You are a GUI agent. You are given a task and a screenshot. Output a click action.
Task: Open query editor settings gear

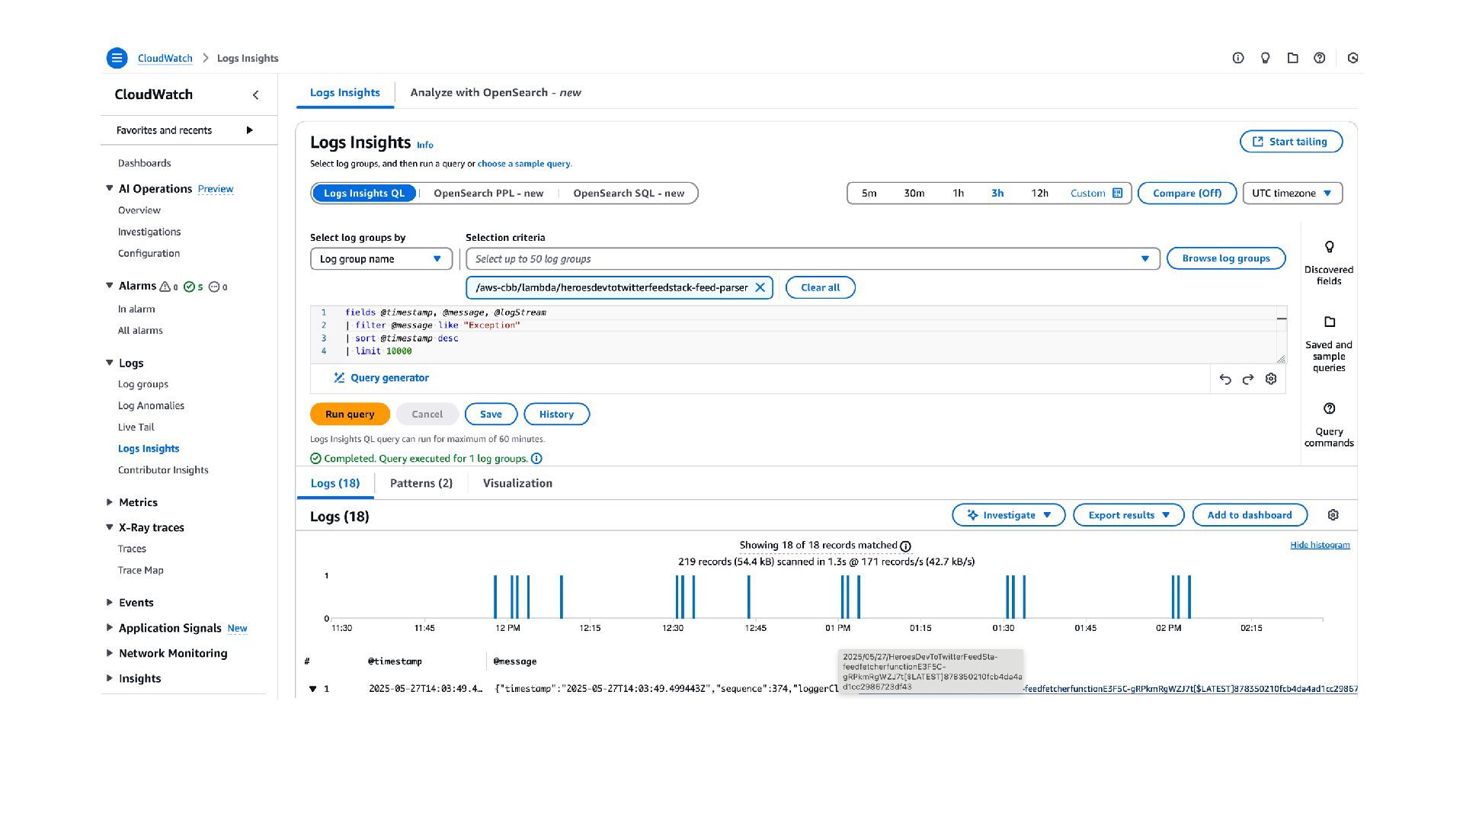1271,379
